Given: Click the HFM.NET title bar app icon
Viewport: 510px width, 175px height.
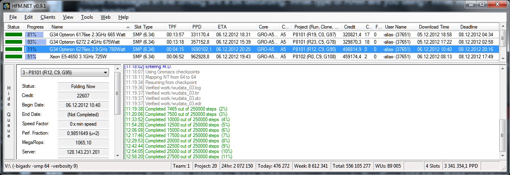Looking at the screenshot, I should pyautogui.click(x=7, y=5).
